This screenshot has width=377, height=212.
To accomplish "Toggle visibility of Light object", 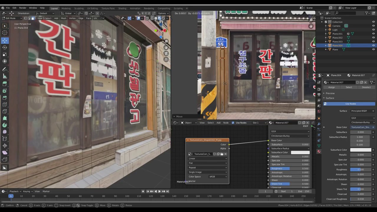I will [373, 30].
